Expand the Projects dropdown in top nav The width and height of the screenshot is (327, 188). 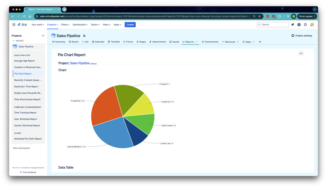pos(53,25)
